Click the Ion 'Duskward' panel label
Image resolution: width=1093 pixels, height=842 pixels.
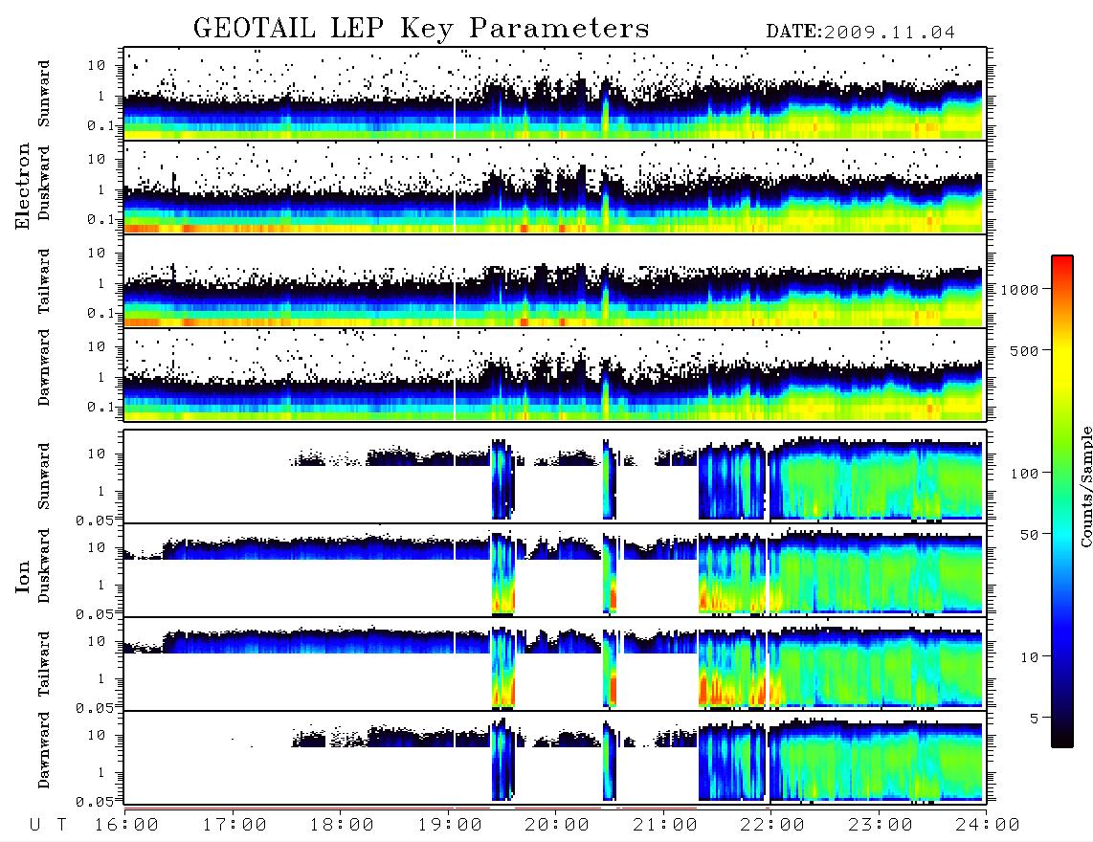44,565
